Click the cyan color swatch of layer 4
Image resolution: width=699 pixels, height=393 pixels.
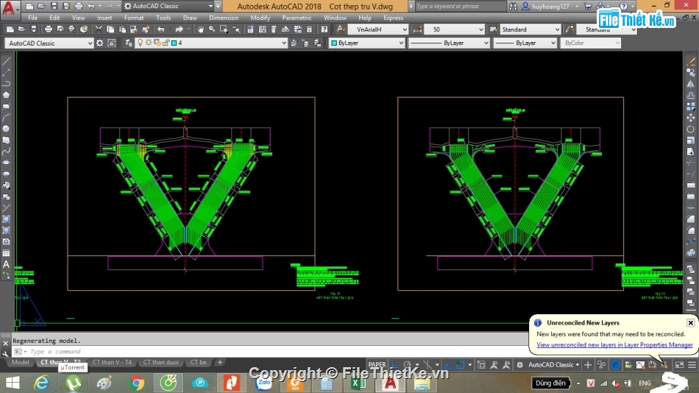[174, 43]
